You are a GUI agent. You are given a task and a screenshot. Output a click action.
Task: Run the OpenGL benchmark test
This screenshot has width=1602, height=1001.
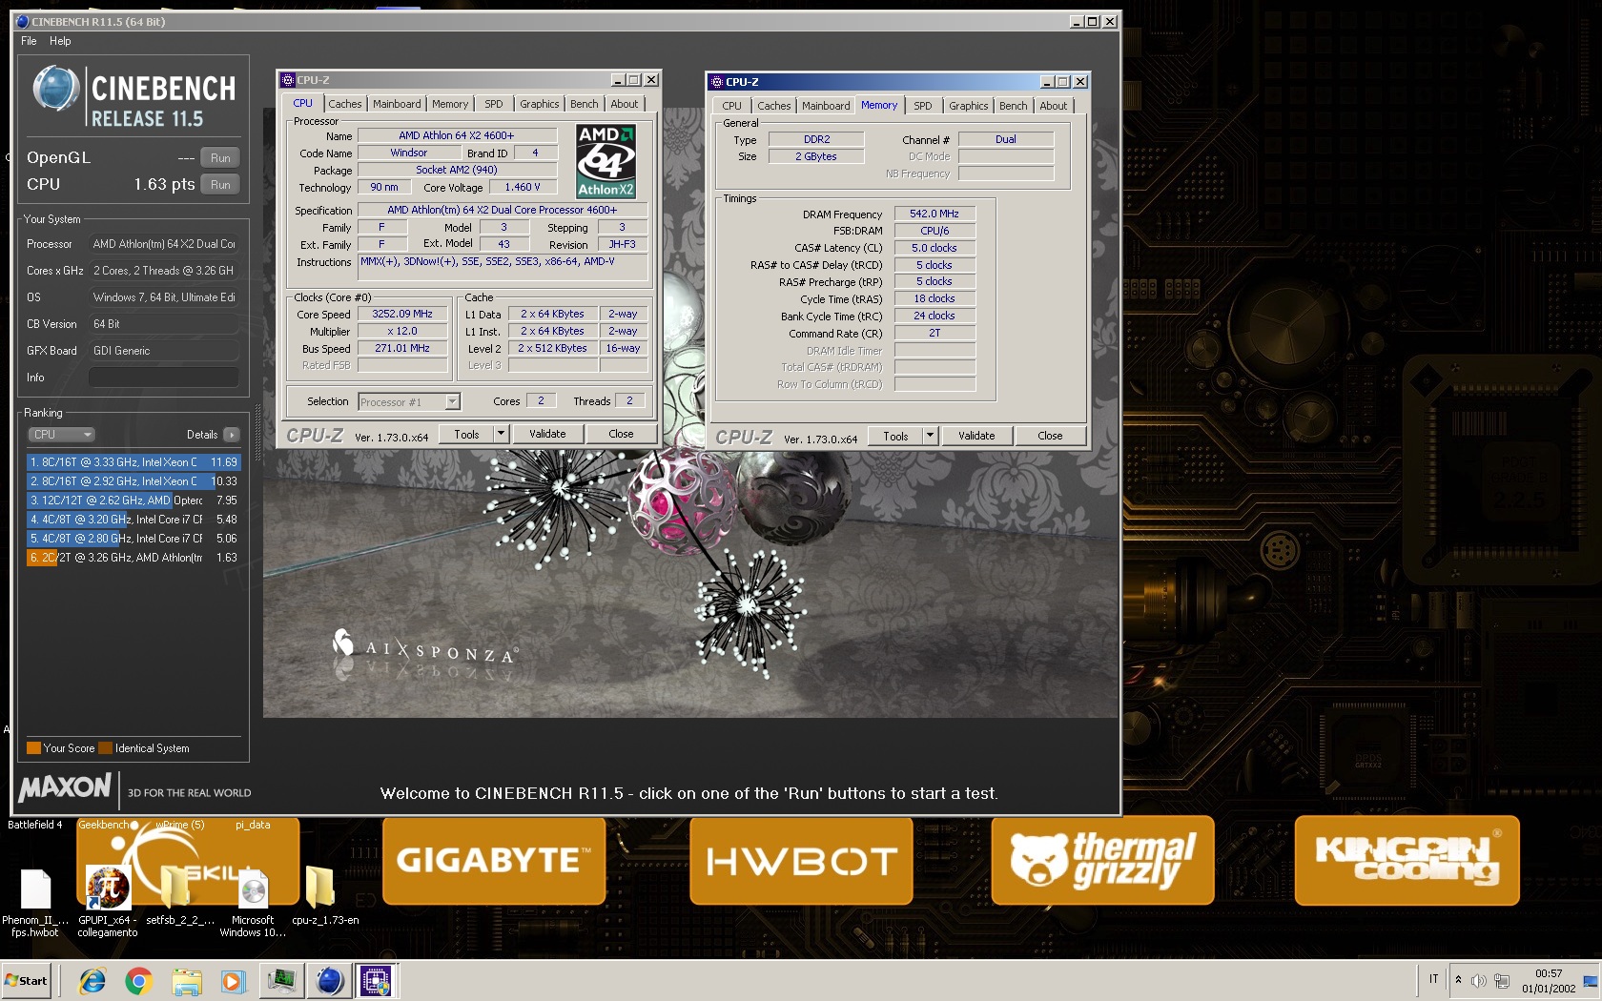220,158
